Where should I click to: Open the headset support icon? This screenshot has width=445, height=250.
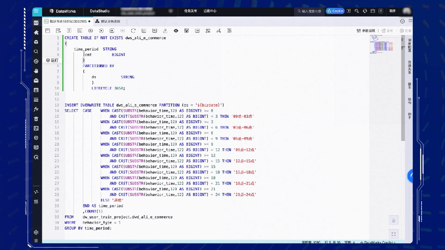pos(365,11)
